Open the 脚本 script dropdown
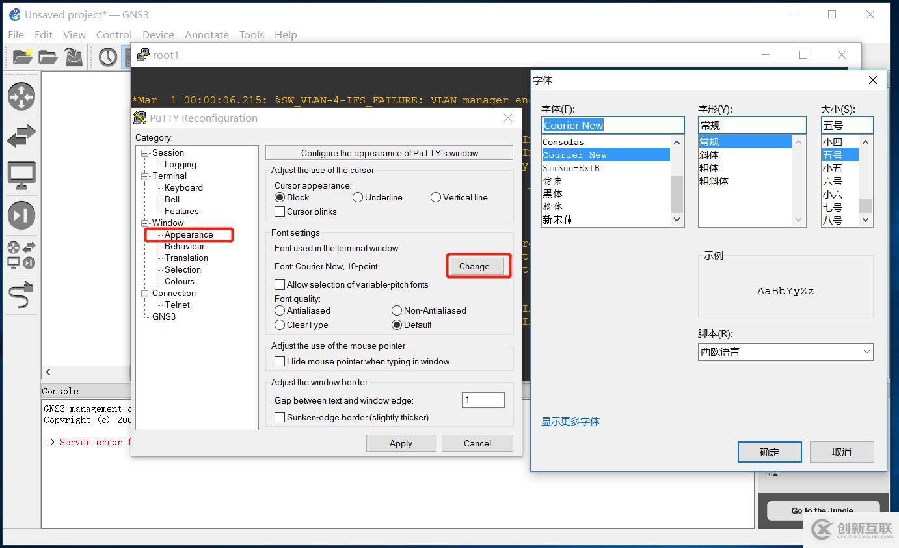The image size is (899, 548). [785, 351]
